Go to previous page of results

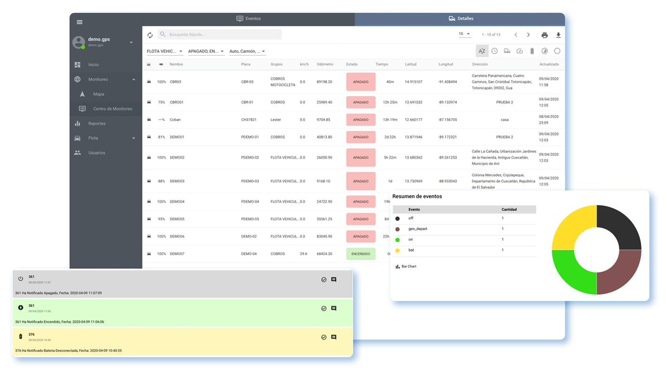click(x=515, y=35)
